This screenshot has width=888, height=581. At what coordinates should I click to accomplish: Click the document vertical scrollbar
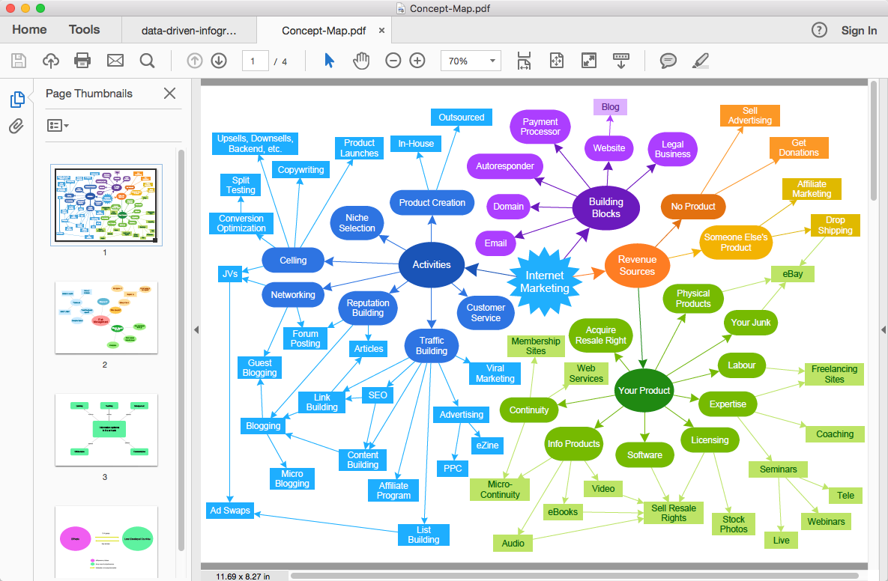coord(873,140)
